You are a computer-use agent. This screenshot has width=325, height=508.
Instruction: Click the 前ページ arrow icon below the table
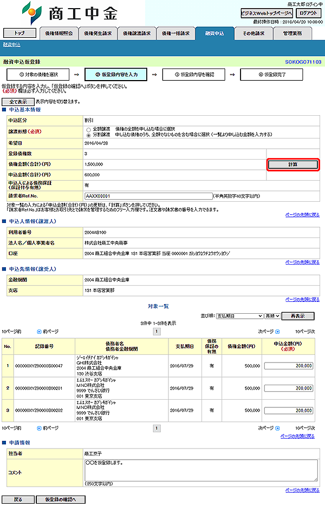(x=39, y=428)
